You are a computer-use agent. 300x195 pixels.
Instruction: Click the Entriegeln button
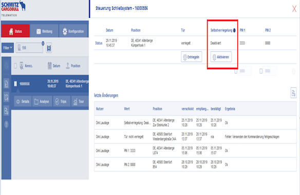pyautogui.click(x=191, y=57)
